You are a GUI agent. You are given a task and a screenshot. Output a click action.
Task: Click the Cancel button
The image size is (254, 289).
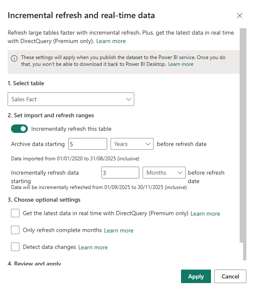[230, 276]
